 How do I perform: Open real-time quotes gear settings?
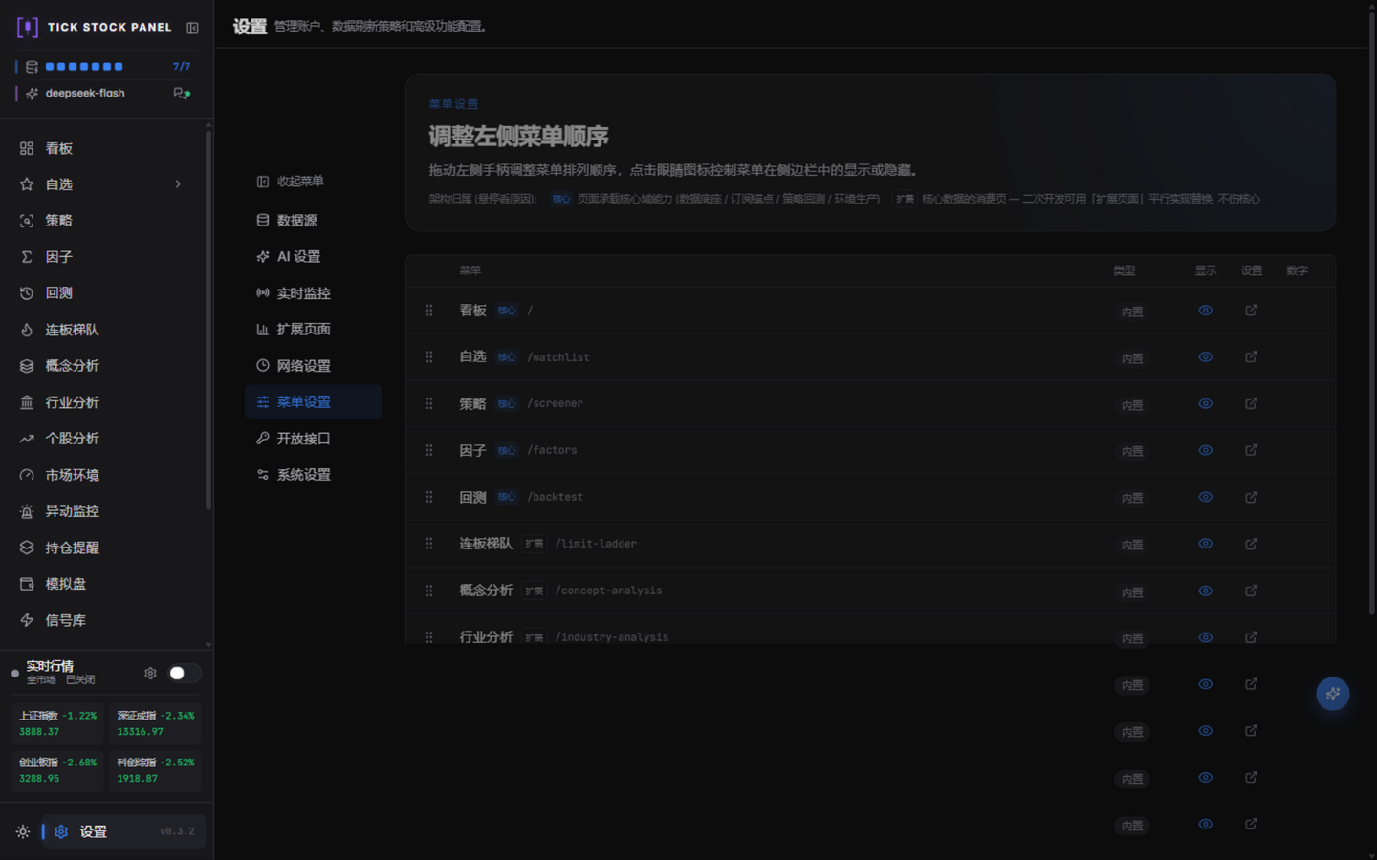pos(150,674)
